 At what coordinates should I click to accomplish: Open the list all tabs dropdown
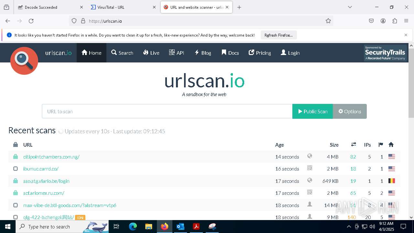[x=350, y=7]
